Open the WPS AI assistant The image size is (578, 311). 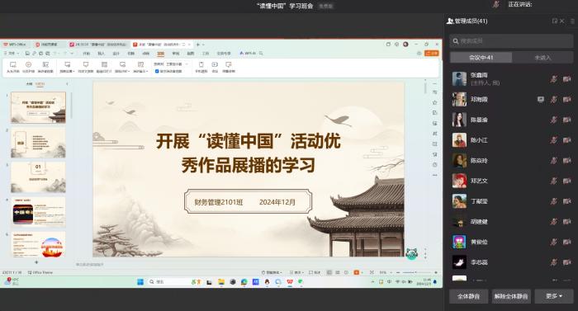click(x=248, y=54)
